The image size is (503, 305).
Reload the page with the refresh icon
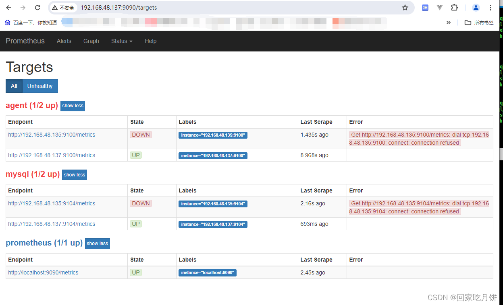tap(37, 8)
